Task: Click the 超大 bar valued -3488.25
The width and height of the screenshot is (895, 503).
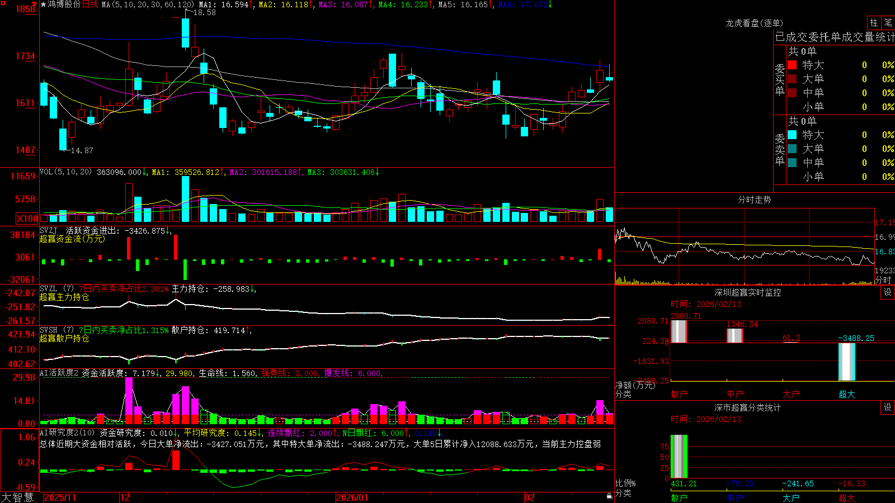Action: pyautogui.click(x=846, y=362)
